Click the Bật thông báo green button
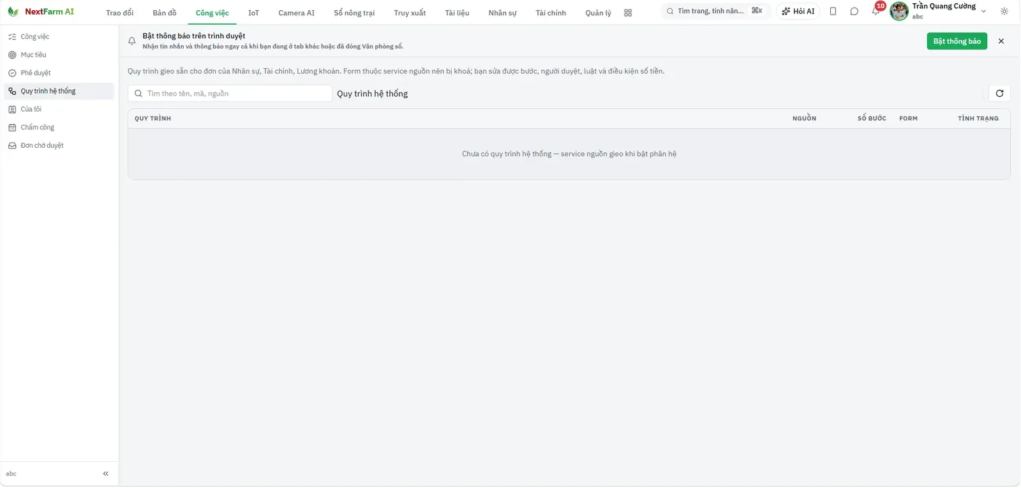1021x488 pixels. click(957, 41)
